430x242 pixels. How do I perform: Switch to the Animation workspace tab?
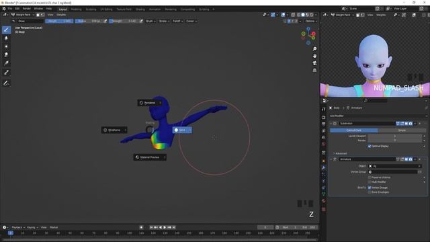(x=155, y=9)
